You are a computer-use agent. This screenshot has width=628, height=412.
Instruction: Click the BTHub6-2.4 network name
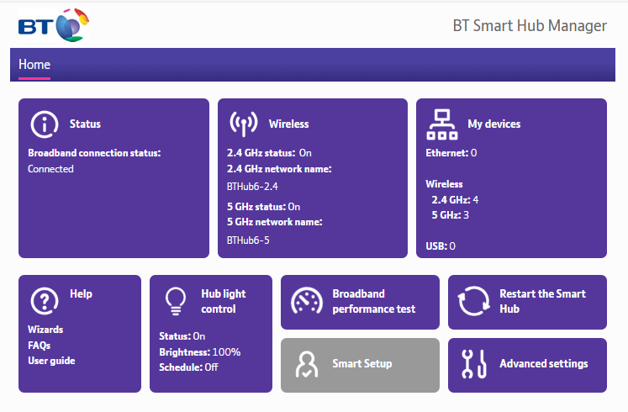click(252, 187)
